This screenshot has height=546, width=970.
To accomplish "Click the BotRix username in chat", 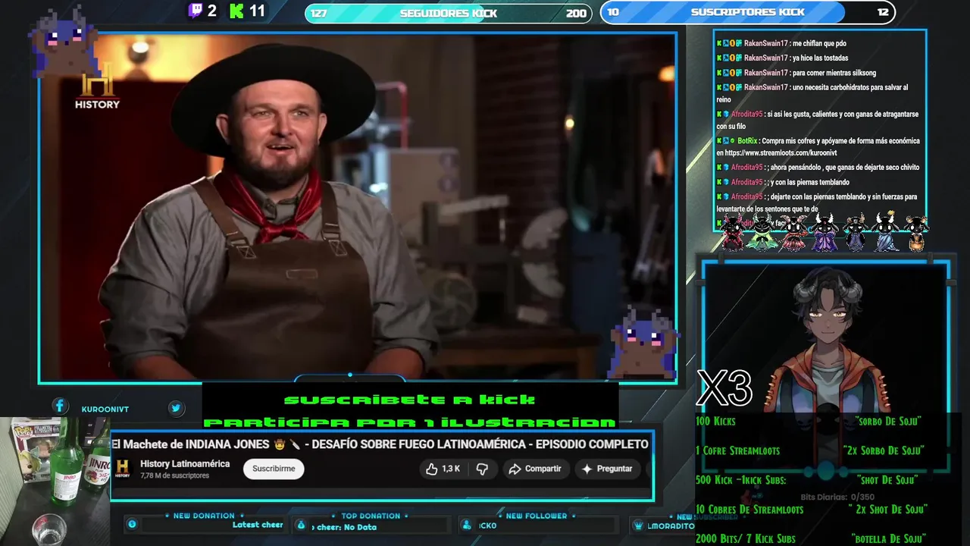I will pyautogui.click(x=747, y=141).
